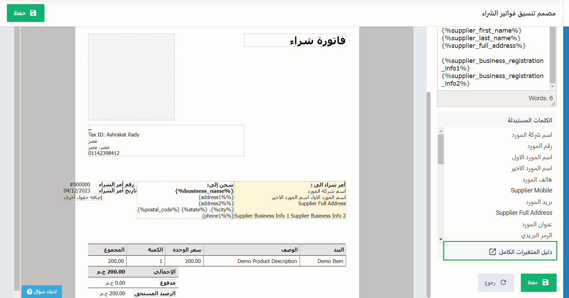Click the text editor scrollbar down arrow
The image size is (569, 298).
tap(552, 86)
